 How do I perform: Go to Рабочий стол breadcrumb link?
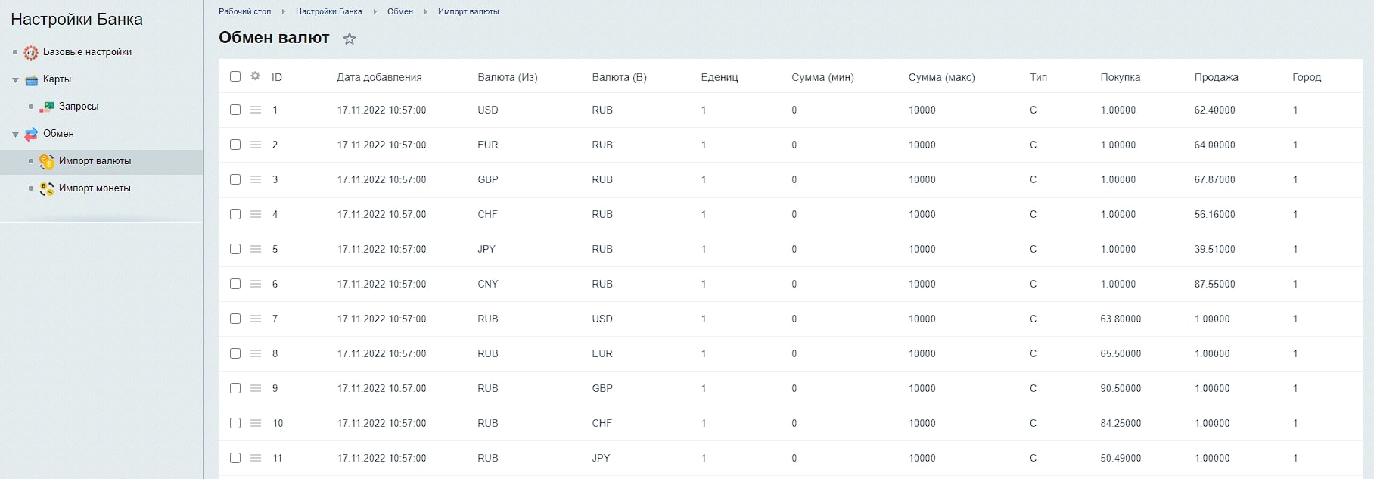click(x=244, y=11)
